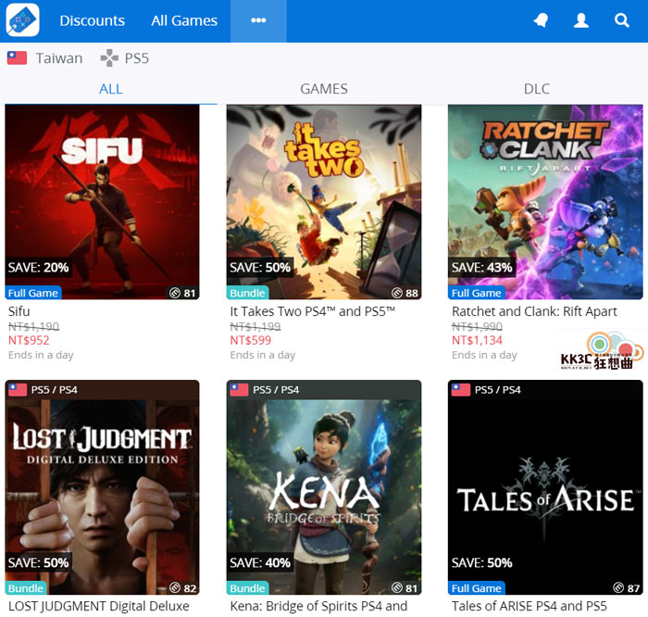This screenshot has width=648, height=617.
Task: Open the three-dots more menu
Action: point(258,20)
